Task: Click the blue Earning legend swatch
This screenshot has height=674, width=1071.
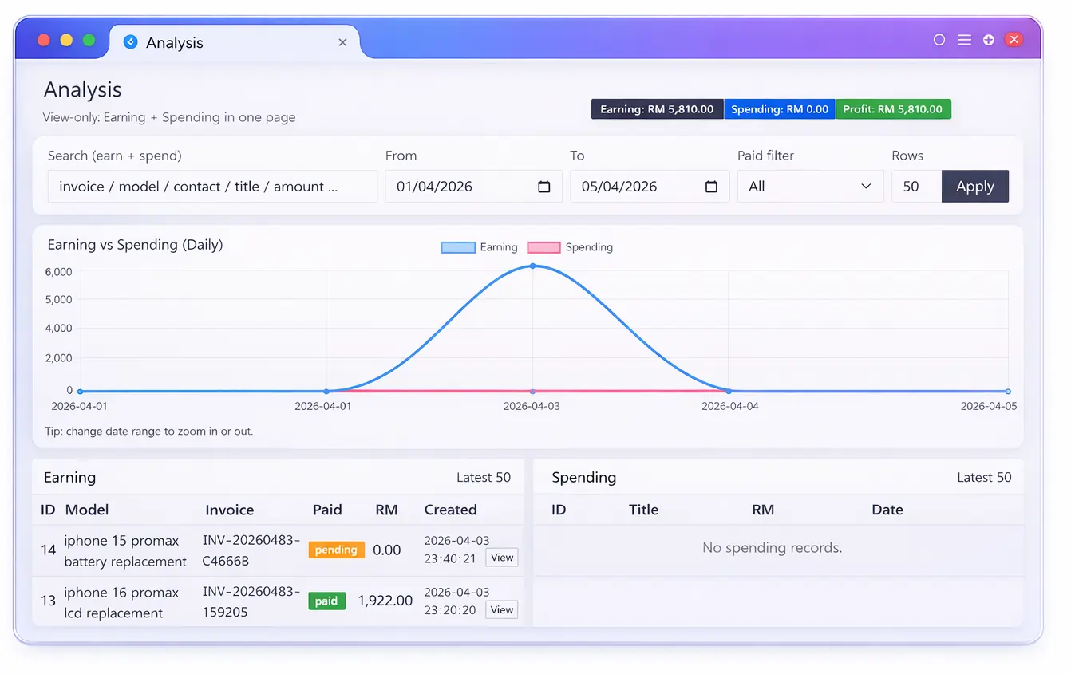Action: click(457, 247)
